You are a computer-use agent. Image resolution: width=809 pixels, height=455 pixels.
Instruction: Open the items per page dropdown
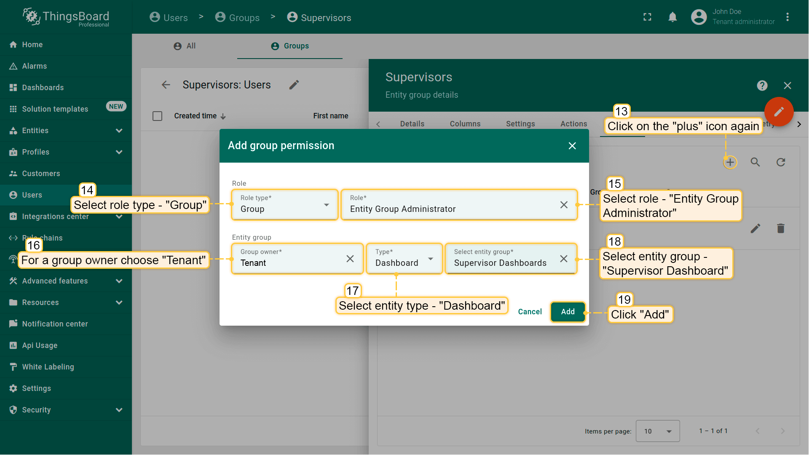point(657,431)
